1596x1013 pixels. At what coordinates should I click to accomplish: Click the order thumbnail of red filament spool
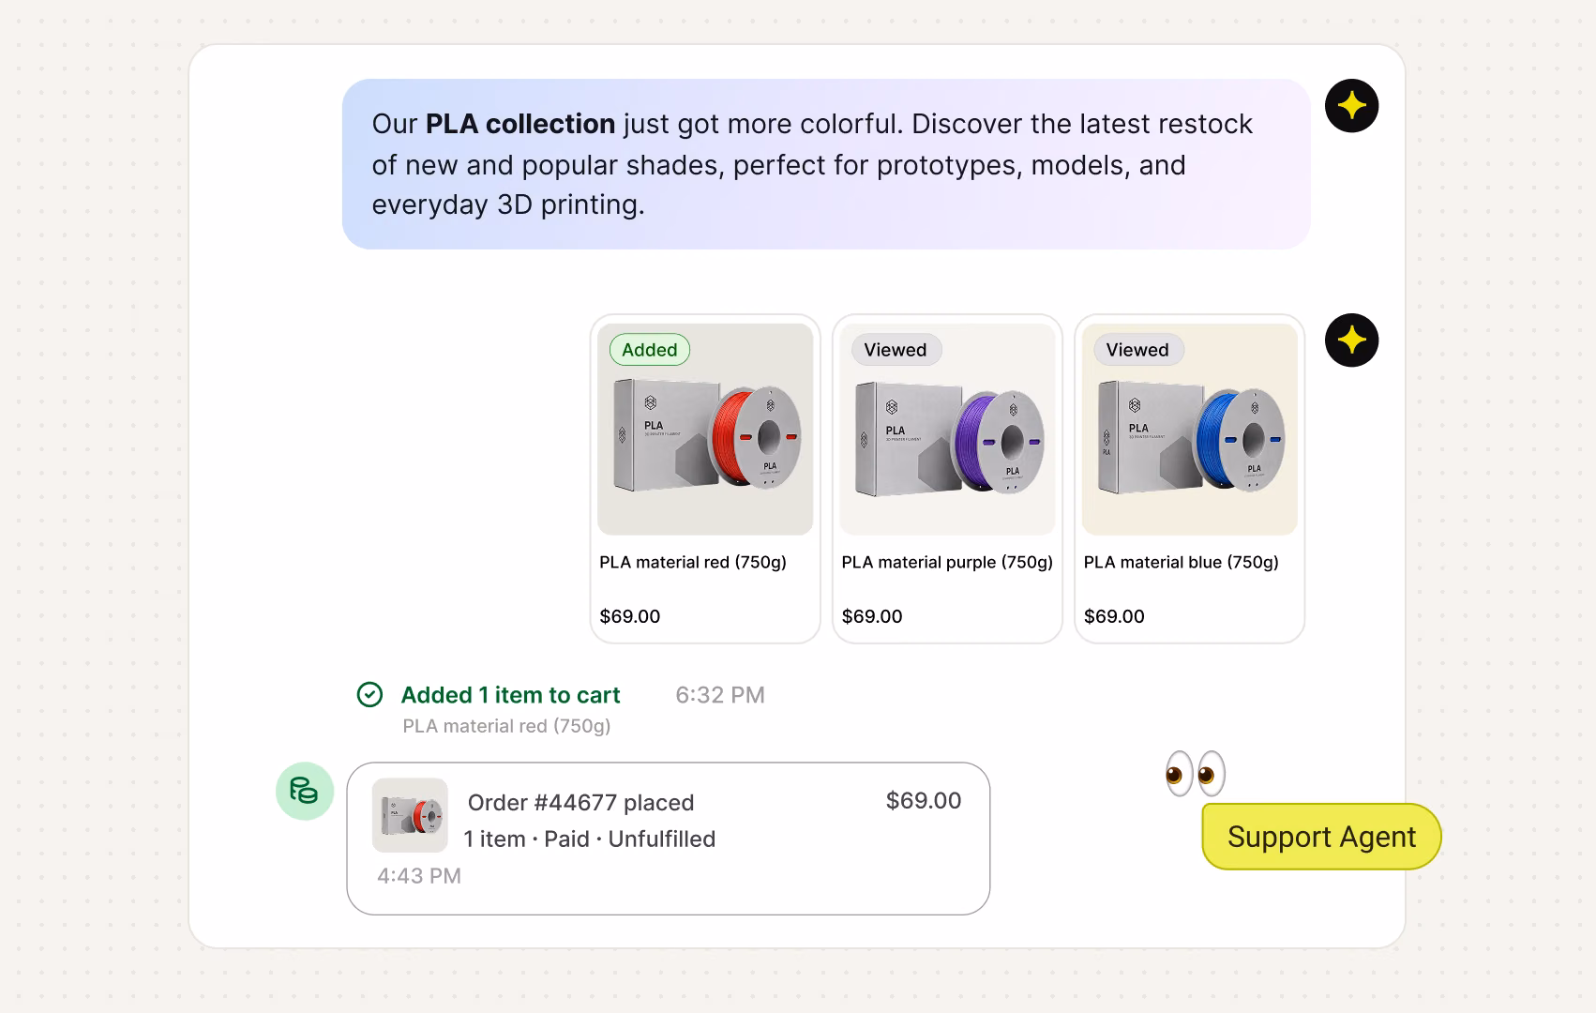pos(410,815)
